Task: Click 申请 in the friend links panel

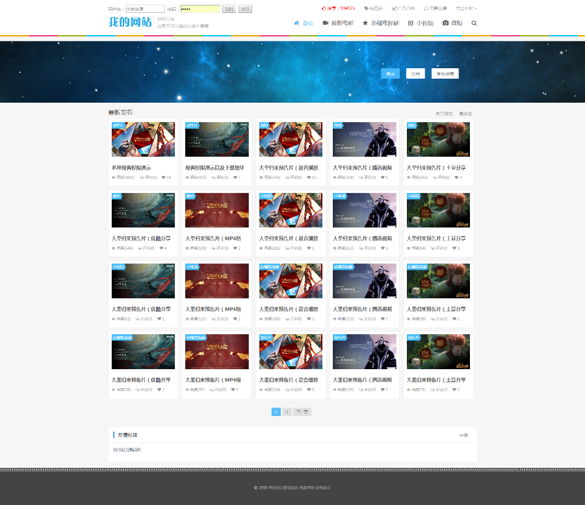Action: [x=463, y=435]
